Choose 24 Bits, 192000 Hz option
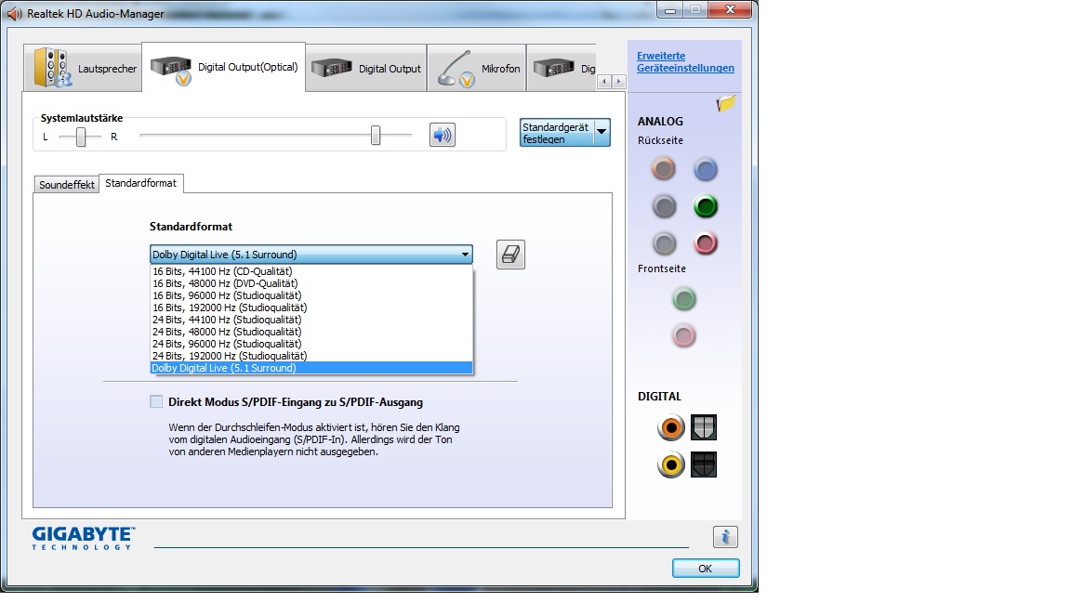The height and width of the screenshot is (602, 1071). tap(311, 356)
